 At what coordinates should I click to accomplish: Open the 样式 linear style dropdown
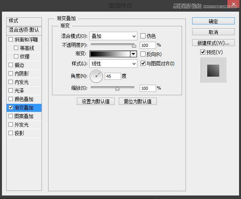(113, 63)
